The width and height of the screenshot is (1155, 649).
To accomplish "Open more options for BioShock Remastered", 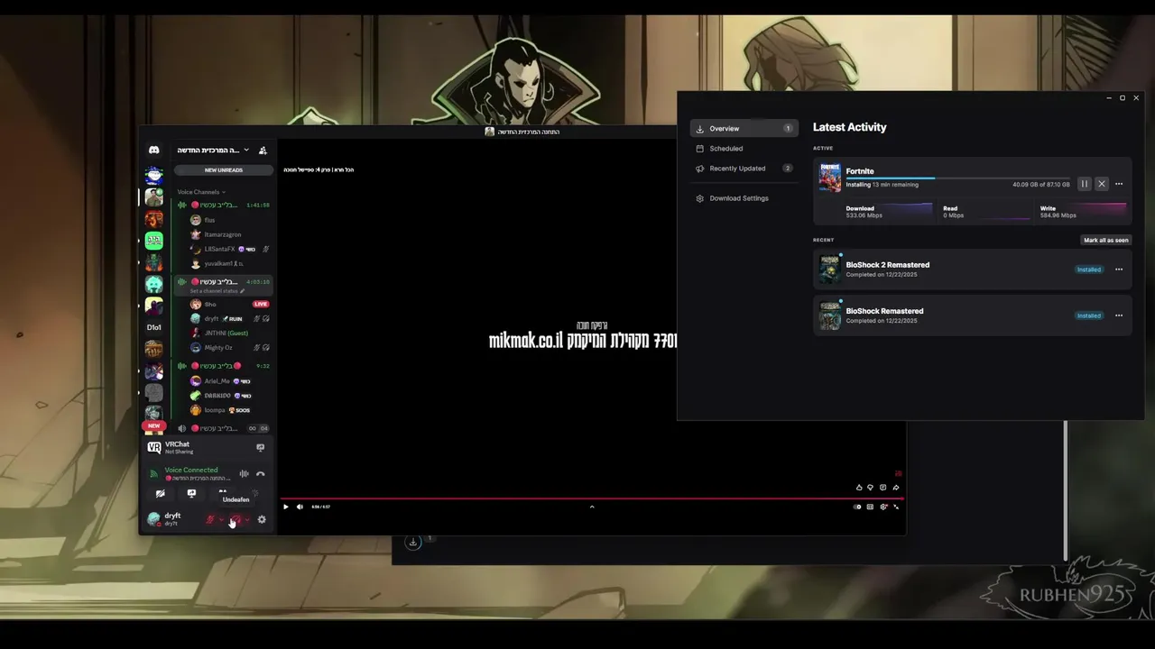I will 1119,315.
